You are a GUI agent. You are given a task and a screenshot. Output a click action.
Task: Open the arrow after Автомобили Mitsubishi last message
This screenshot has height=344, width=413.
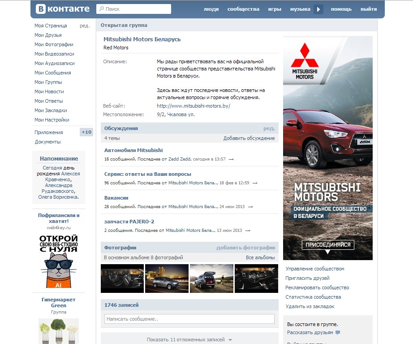[231, 159]
